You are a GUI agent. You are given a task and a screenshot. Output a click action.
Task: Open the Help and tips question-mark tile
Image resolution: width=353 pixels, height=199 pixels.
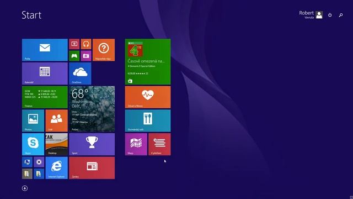104,50
